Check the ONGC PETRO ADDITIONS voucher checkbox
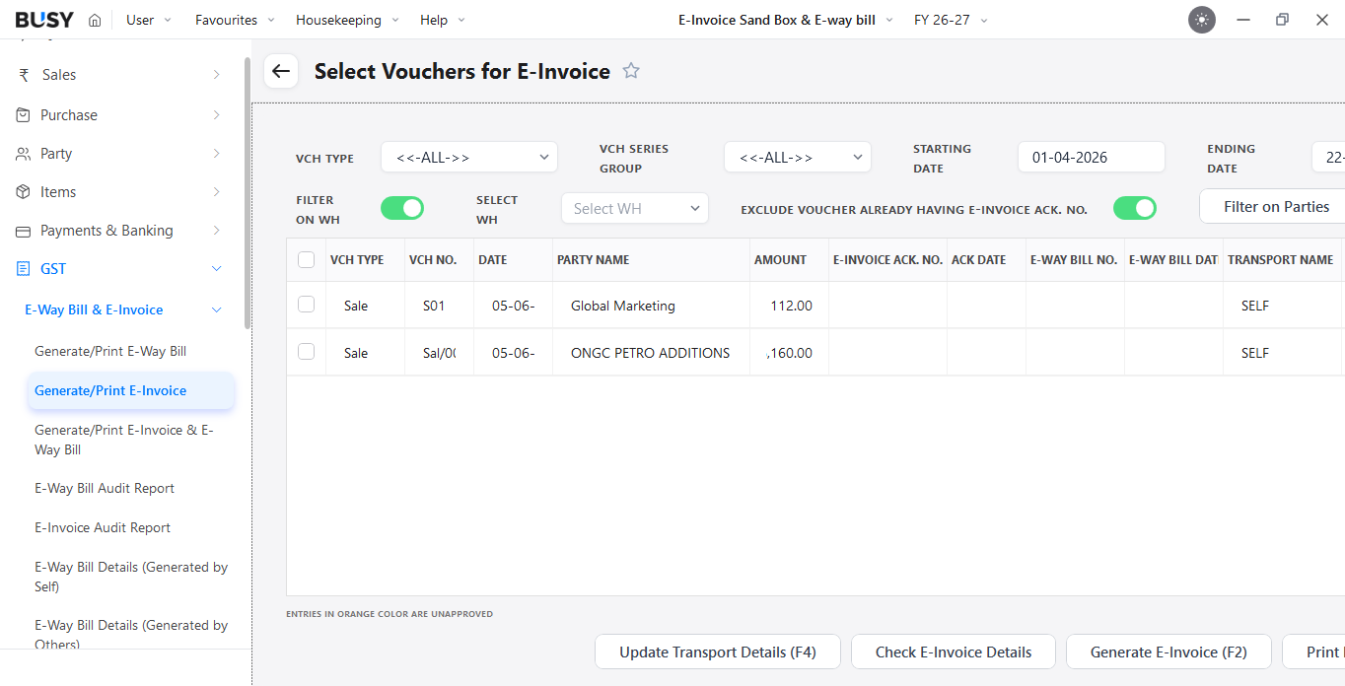 (x=306, y=351)
